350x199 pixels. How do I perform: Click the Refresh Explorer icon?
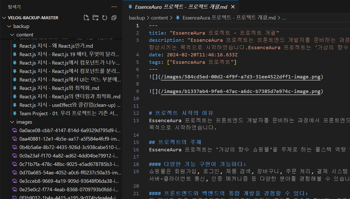click(x=105, y=17)
